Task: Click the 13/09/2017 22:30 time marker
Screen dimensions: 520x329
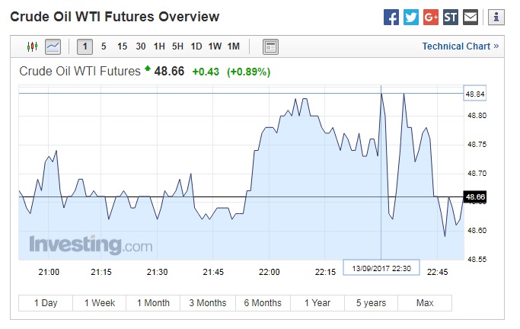Action: pyautogui.click(x=381, y=268)
